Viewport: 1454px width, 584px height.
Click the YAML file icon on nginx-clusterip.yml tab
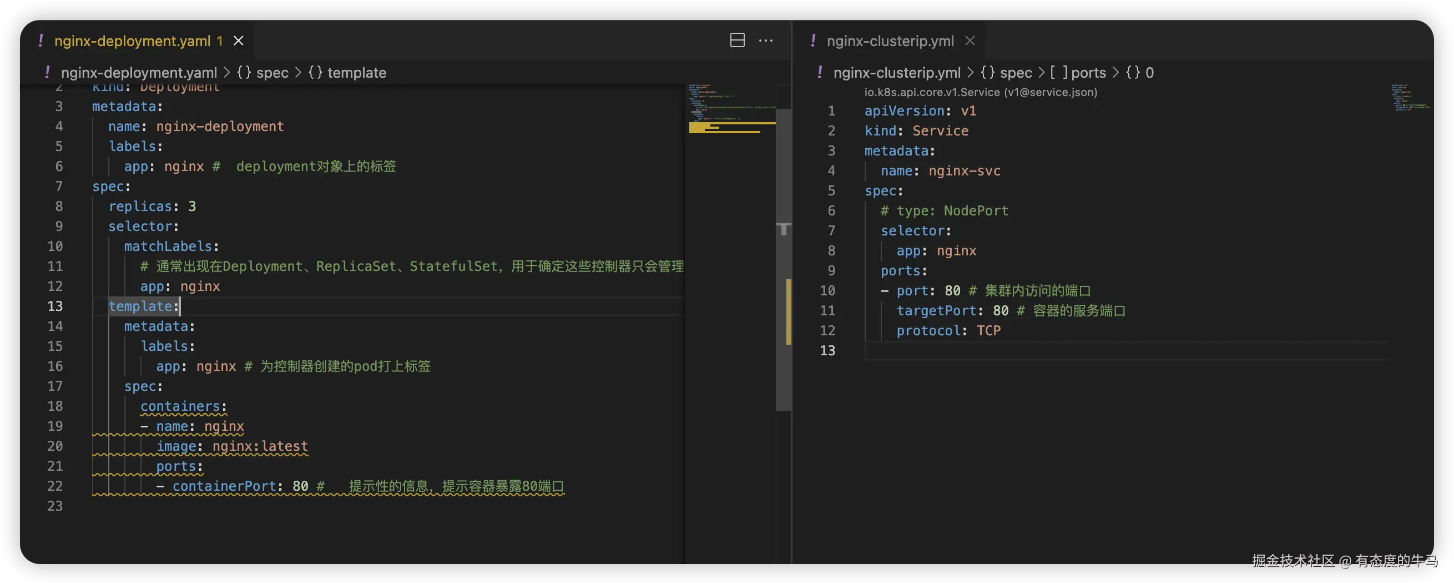pyautogui.click(x=813, y=41)
